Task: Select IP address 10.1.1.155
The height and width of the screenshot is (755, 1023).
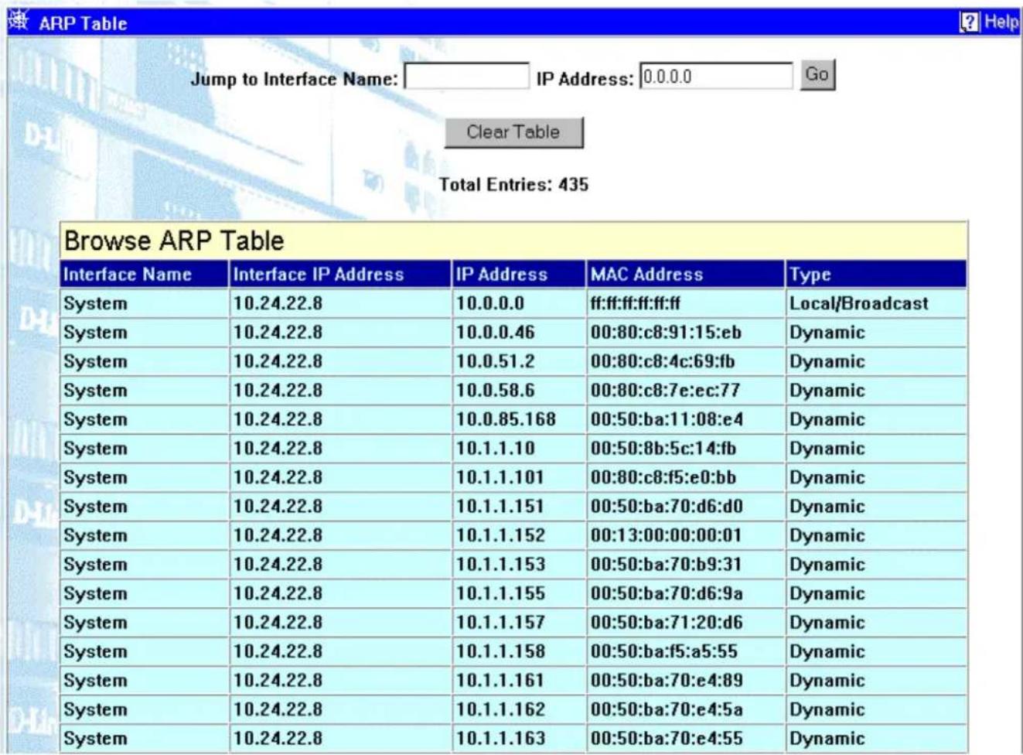Action: click(x=500, y=593)
